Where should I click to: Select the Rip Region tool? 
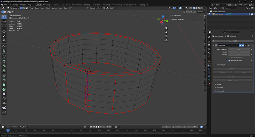4,113
